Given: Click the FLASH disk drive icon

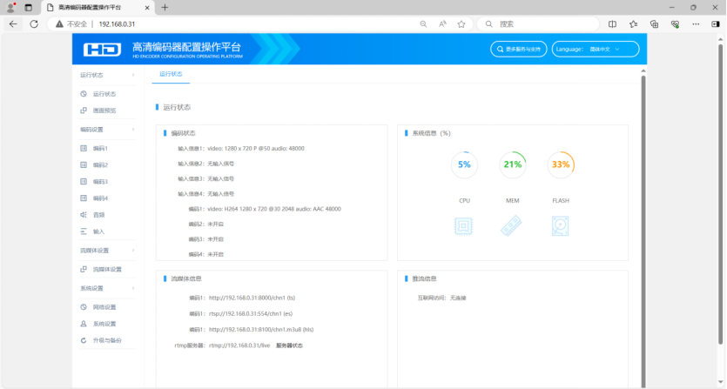Looking at the screenshot, I should [560, 226].
